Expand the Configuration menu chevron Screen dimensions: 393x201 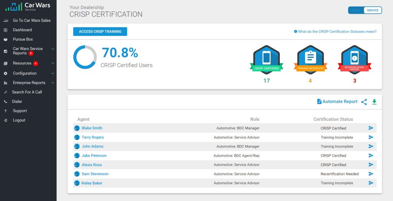53,74
